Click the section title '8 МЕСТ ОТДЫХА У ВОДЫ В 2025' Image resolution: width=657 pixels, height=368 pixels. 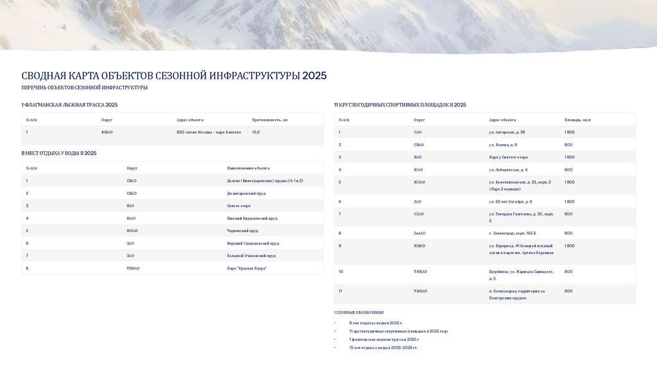click(x=58, y=153)
